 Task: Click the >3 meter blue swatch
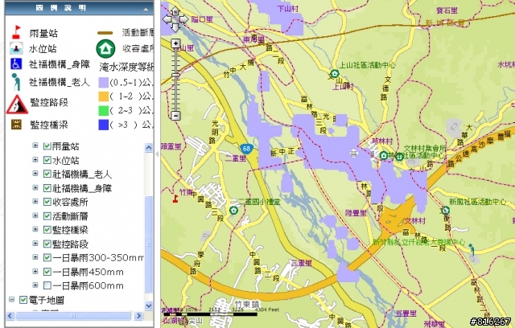click(104, 125)
